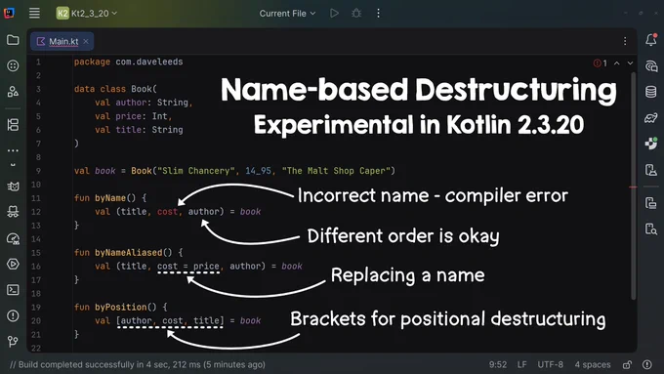Image resolution: width=664 pixels, height=374 pixels.
Task: Click the package com.daveleeds line
Action: coord(128,62)
